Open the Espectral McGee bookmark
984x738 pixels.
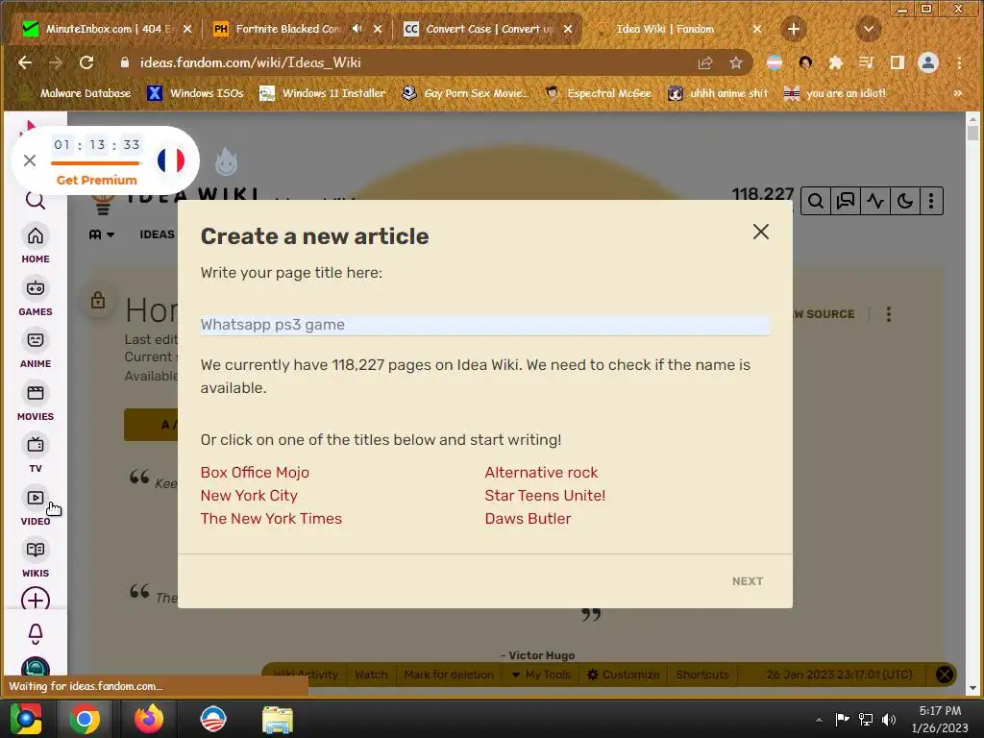(x=598, y=93)
